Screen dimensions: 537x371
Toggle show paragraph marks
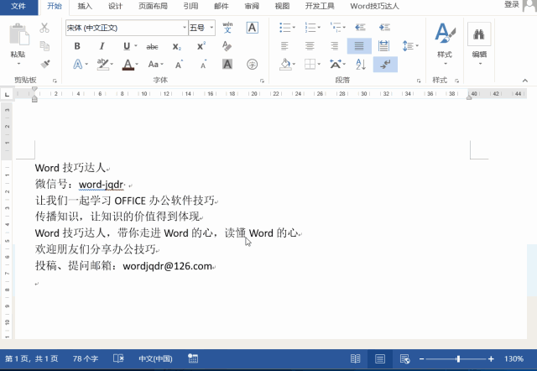(385, 65)
